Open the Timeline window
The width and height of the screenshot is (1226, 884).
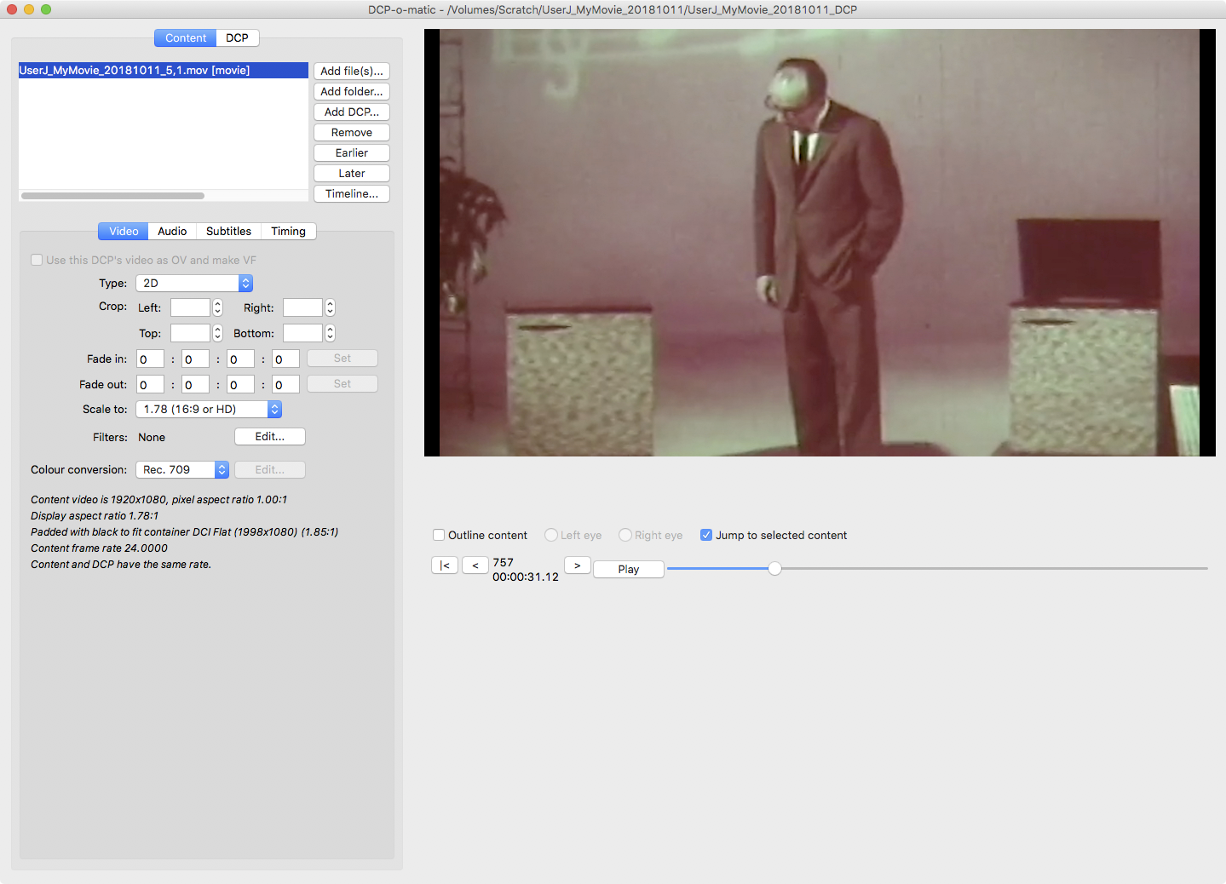click(351, 193)
